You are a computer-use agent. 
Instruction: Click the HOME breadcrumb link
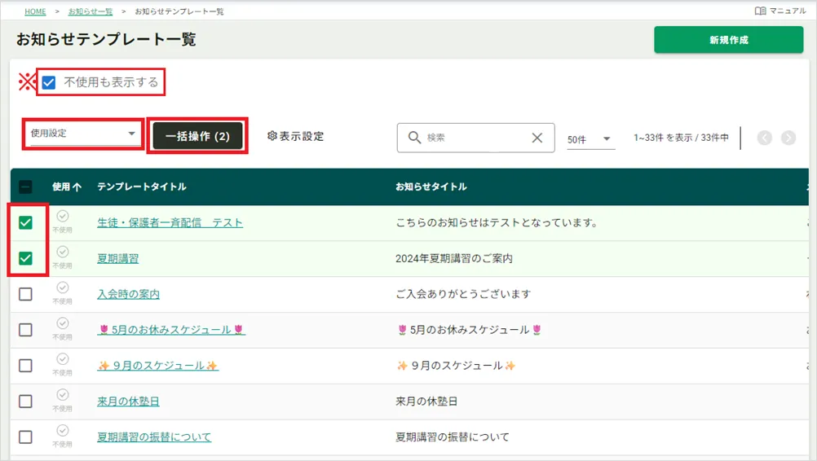[35, 11]
